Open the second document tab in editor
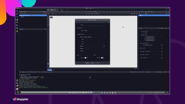Screen dimensions: 185x104 62,10
